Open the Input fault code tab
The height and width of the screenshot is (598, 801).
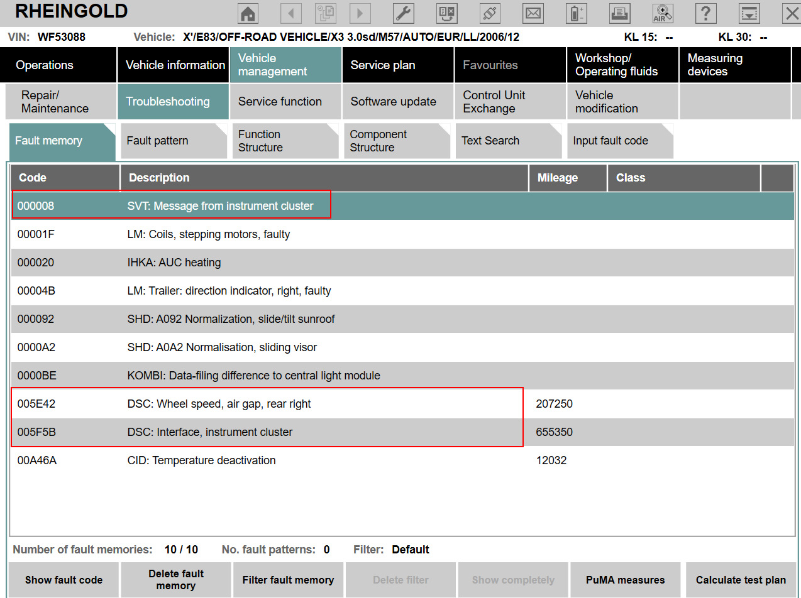coord(621,141)
